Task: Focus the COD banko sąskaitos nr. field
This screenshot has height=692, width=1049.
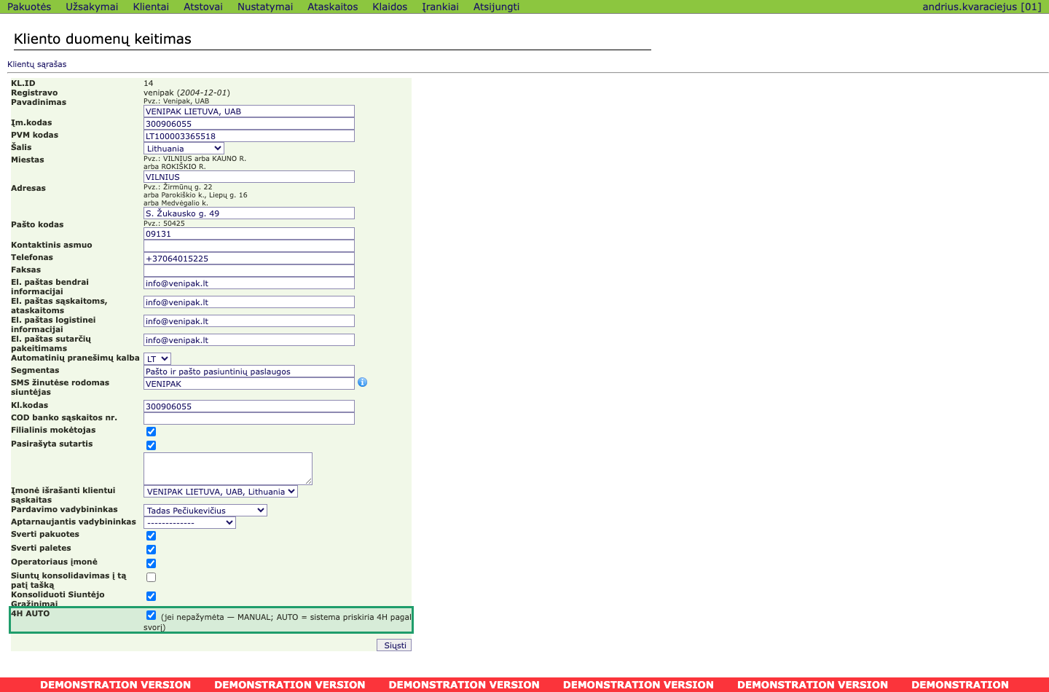Action: [x=249, y=419]
